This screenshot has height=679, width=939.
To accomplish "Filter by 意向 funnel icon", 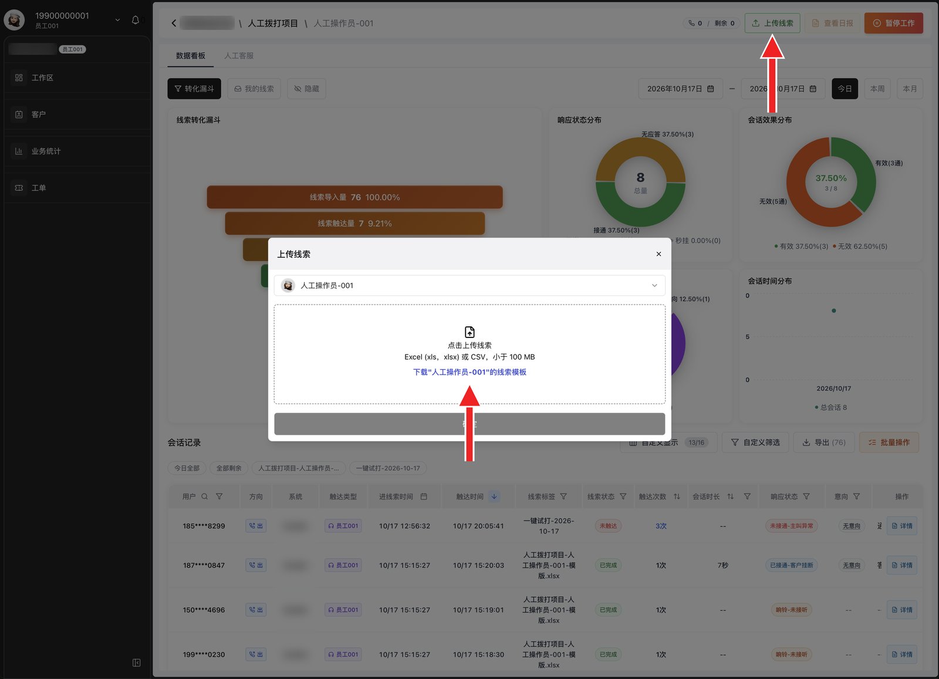I will point(856,496).
